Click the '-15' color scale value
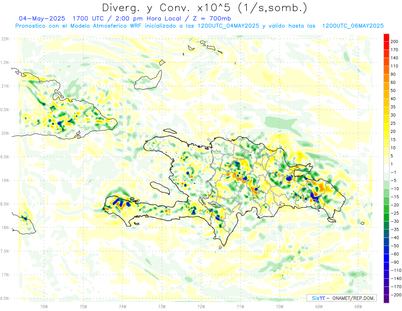The image size is (402, 311). coord(395,197)
